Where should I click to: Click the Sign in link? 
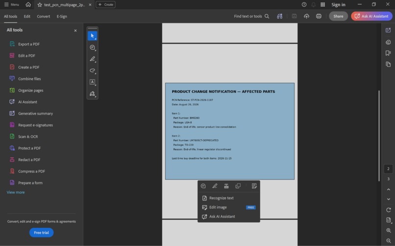pyautogui.click(x=338, y=4)
